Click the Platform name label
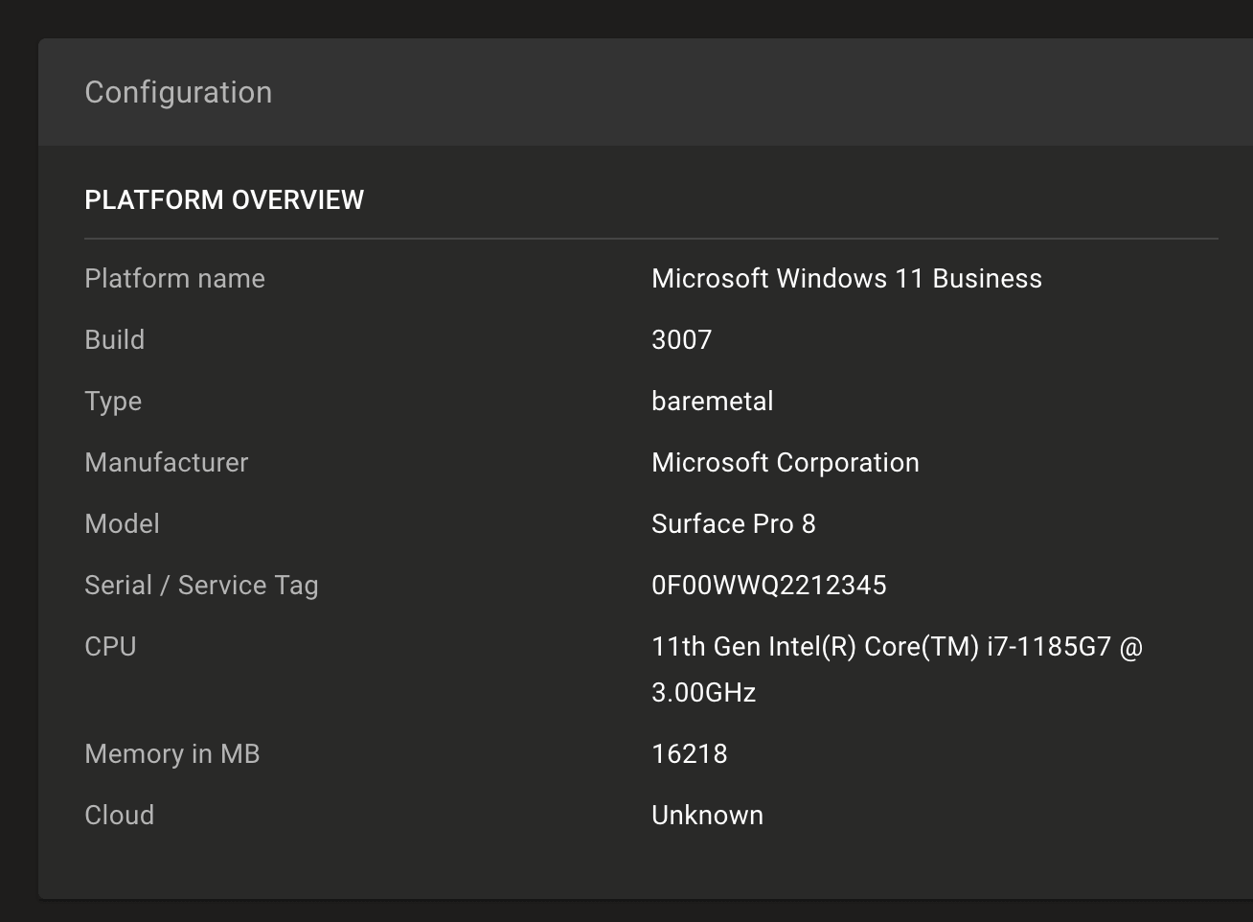 click(x=174, y=278)
